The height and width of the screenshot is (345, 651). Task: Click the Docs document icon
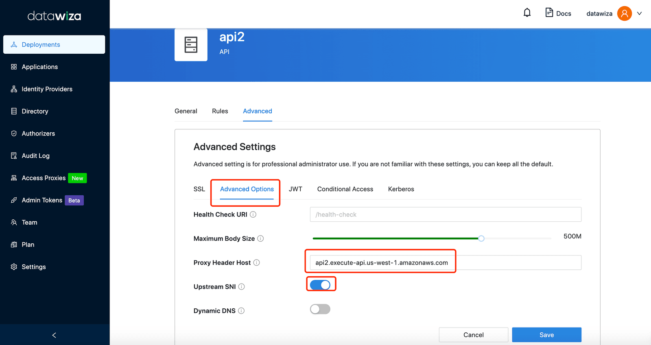[549, 13]
